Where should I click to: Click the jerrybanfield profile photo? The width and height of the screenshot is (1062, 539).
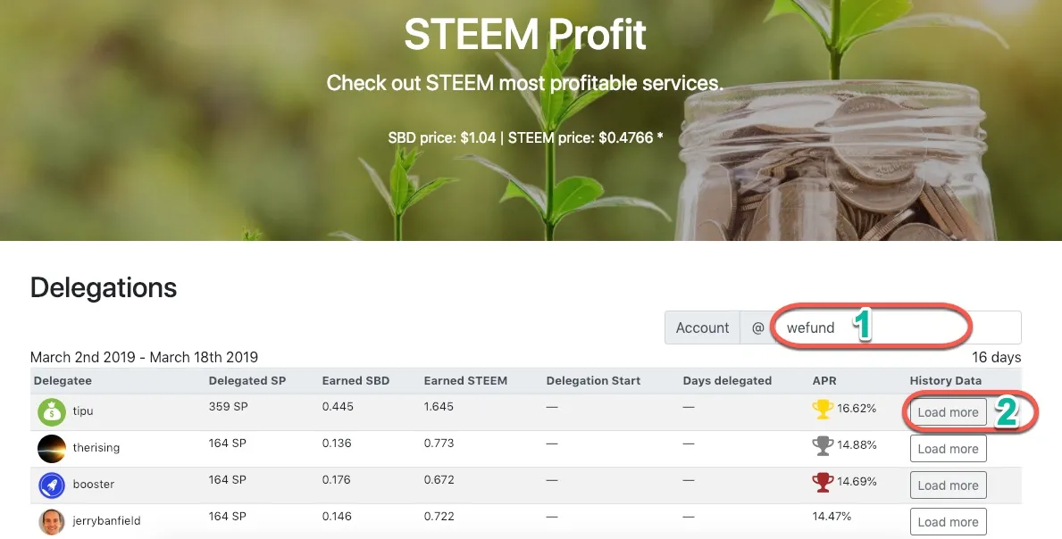click(x=52, y=521)
